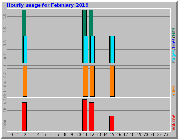Click hour label "0" on the x-axis
This screenshot has width=178, height=139.
pos(11,134)
